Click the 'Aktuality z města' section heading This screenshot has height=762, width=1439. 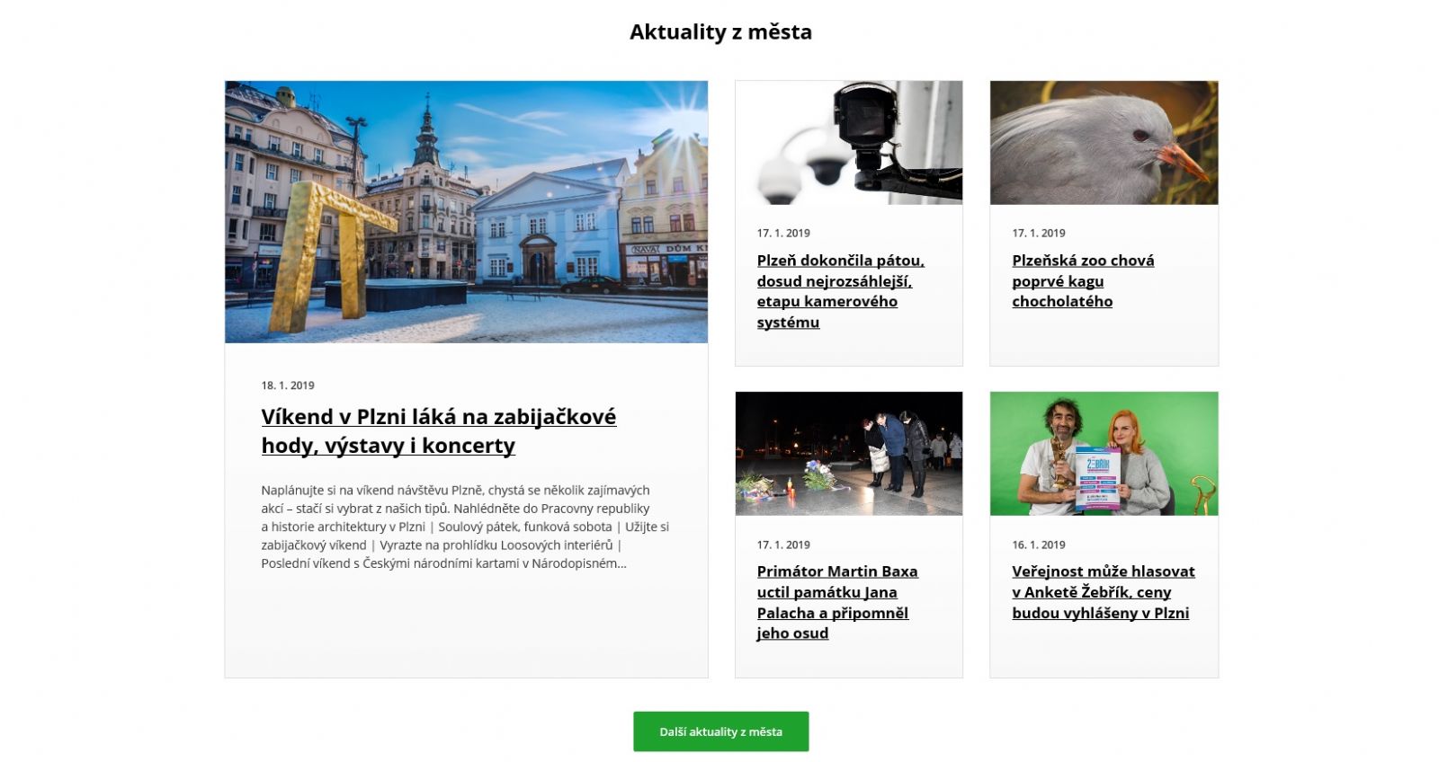pos(720,32)
